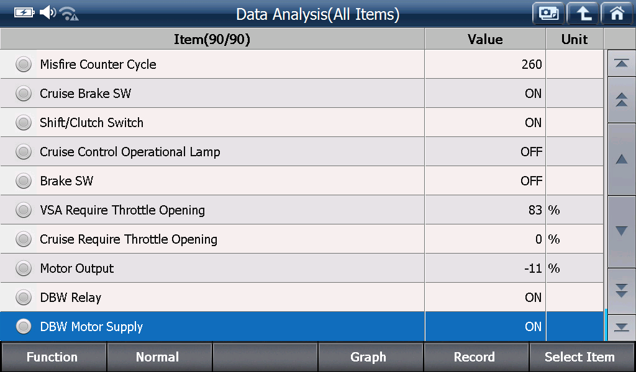
Task: Tap the screenshot capture icon
Action: tap(548, 14)
